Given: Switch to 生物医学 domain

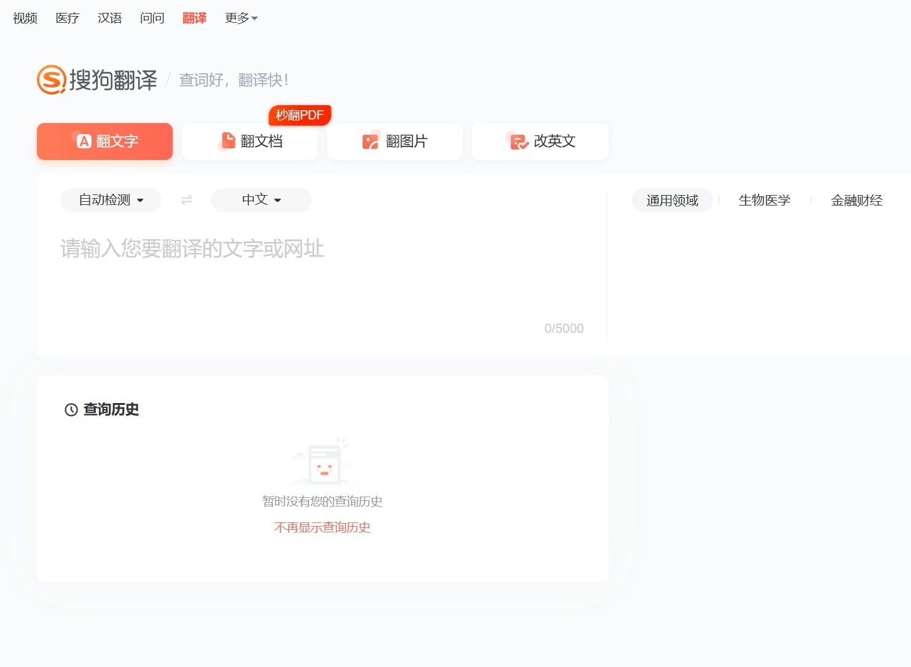Looking at the screenshot, I should 765,200.
